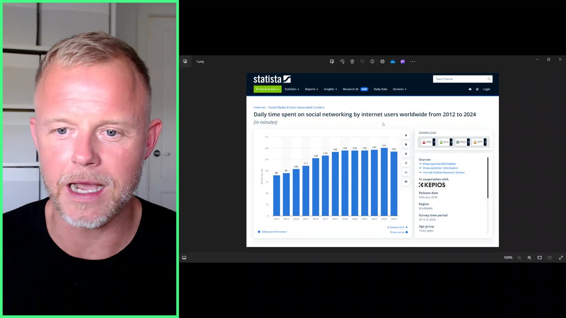Open the See more three-dots menu

click(x=413, y=61)
